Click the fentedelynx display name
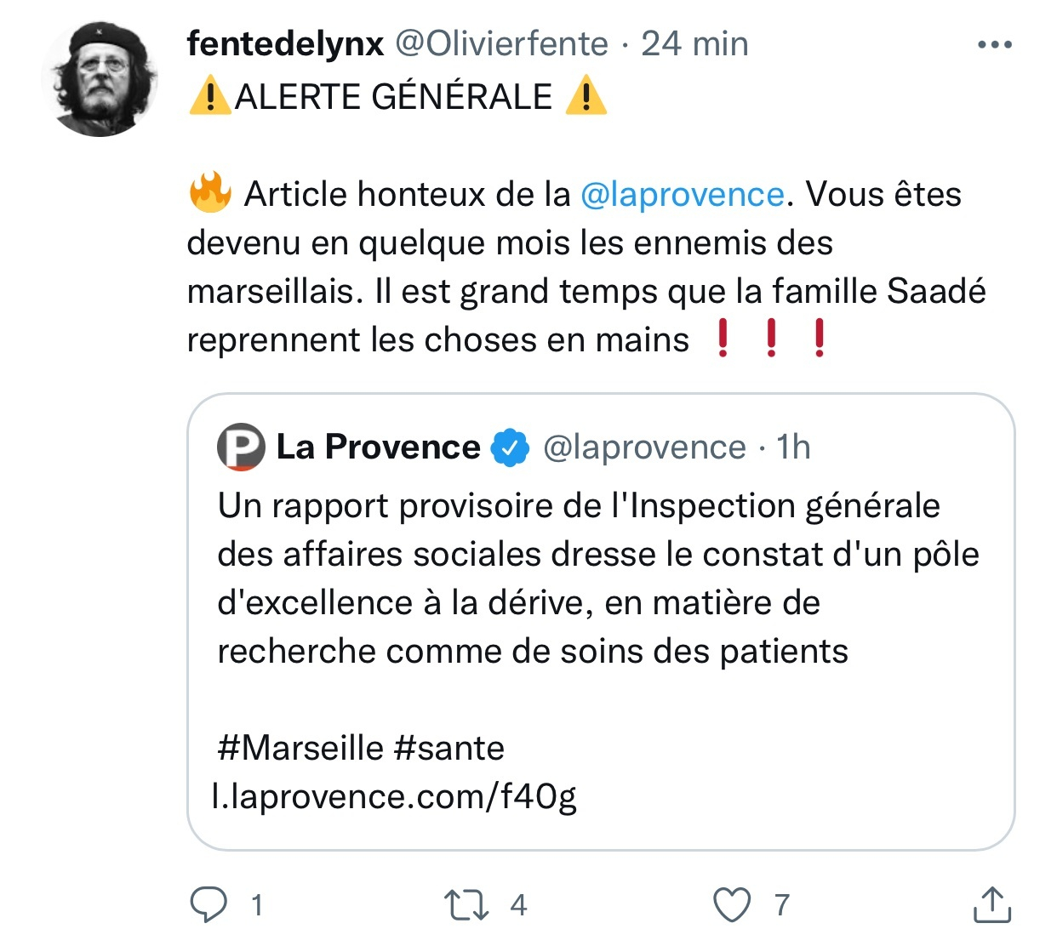This screenshot has height=929, width=1057. pos(285,43)
